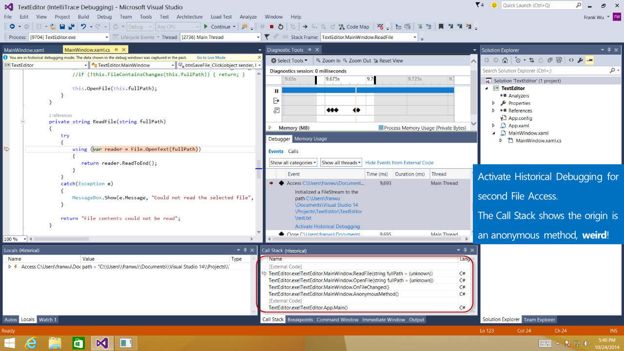
Task: Click Go to Live Mode link
Action: pos(211,58)
